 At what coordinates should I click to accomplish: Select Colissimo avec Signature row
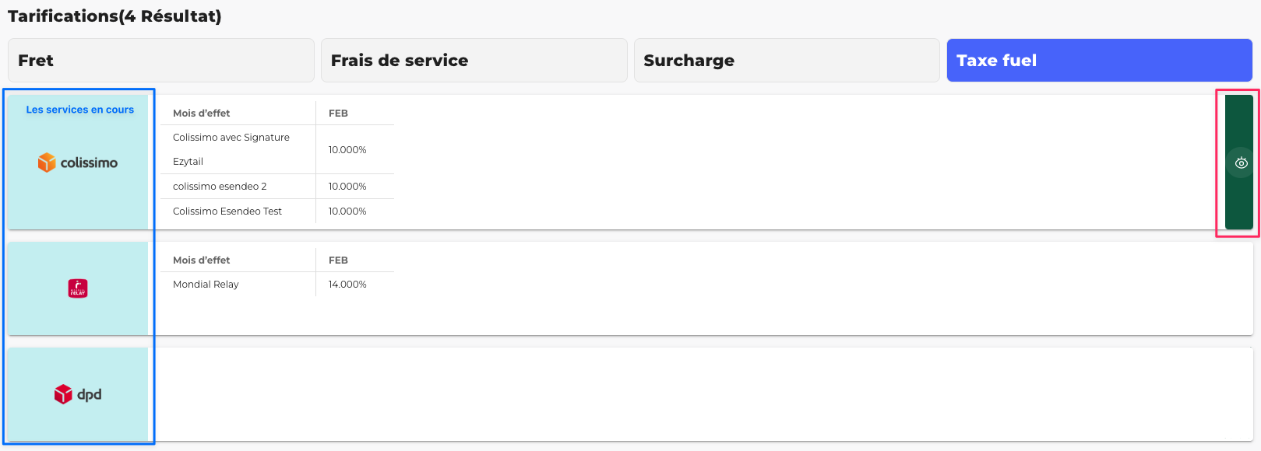[x=231, y=138]
